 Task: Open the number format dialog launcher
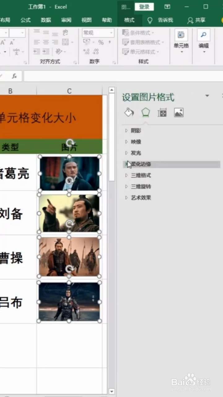click(x=114, y=63)
